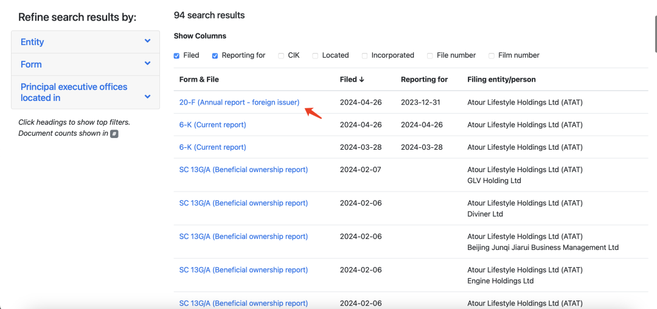Viewport: 657px width, 309px height.
Task: Expand the Form filter chevron
Action: [x=147, y=64]
